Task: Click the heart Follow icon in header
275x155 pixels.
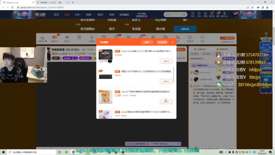Action: 199,13
